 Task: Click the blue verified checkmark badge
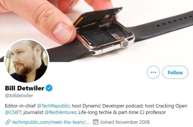(x=49, y=88)
